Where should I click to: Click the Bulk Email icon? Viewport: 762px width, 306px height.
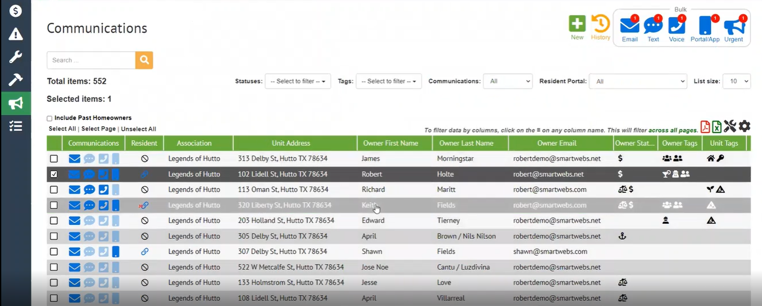tap(629, 26)
